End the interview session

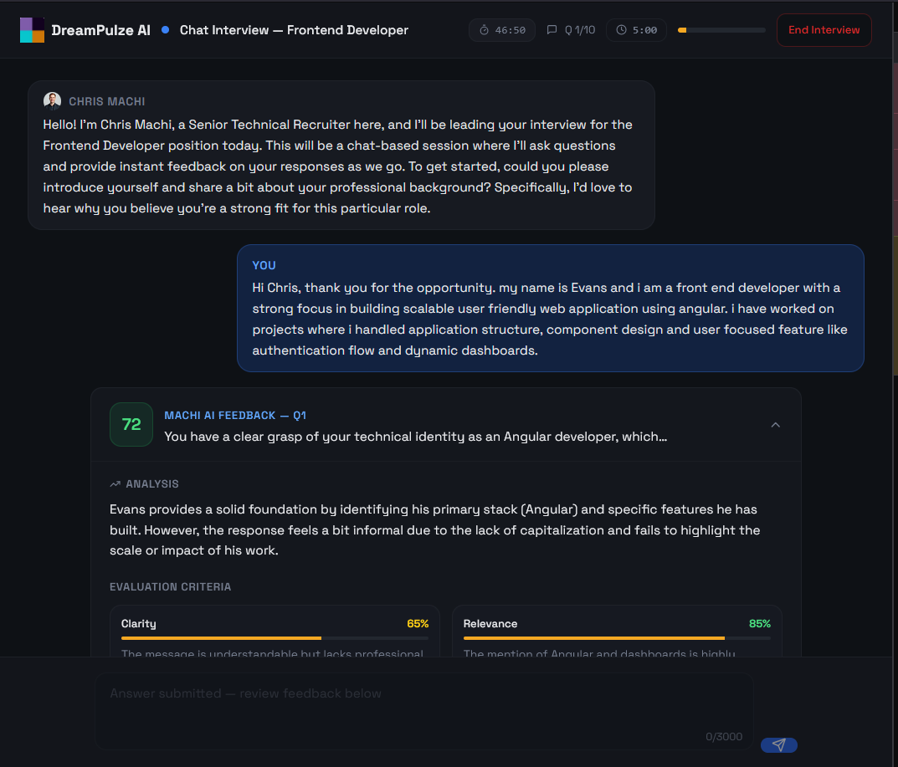(x=824, y=30)
